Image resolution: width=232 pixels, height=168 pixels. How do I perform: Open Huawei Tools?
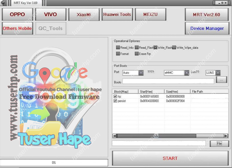(117, 14)
